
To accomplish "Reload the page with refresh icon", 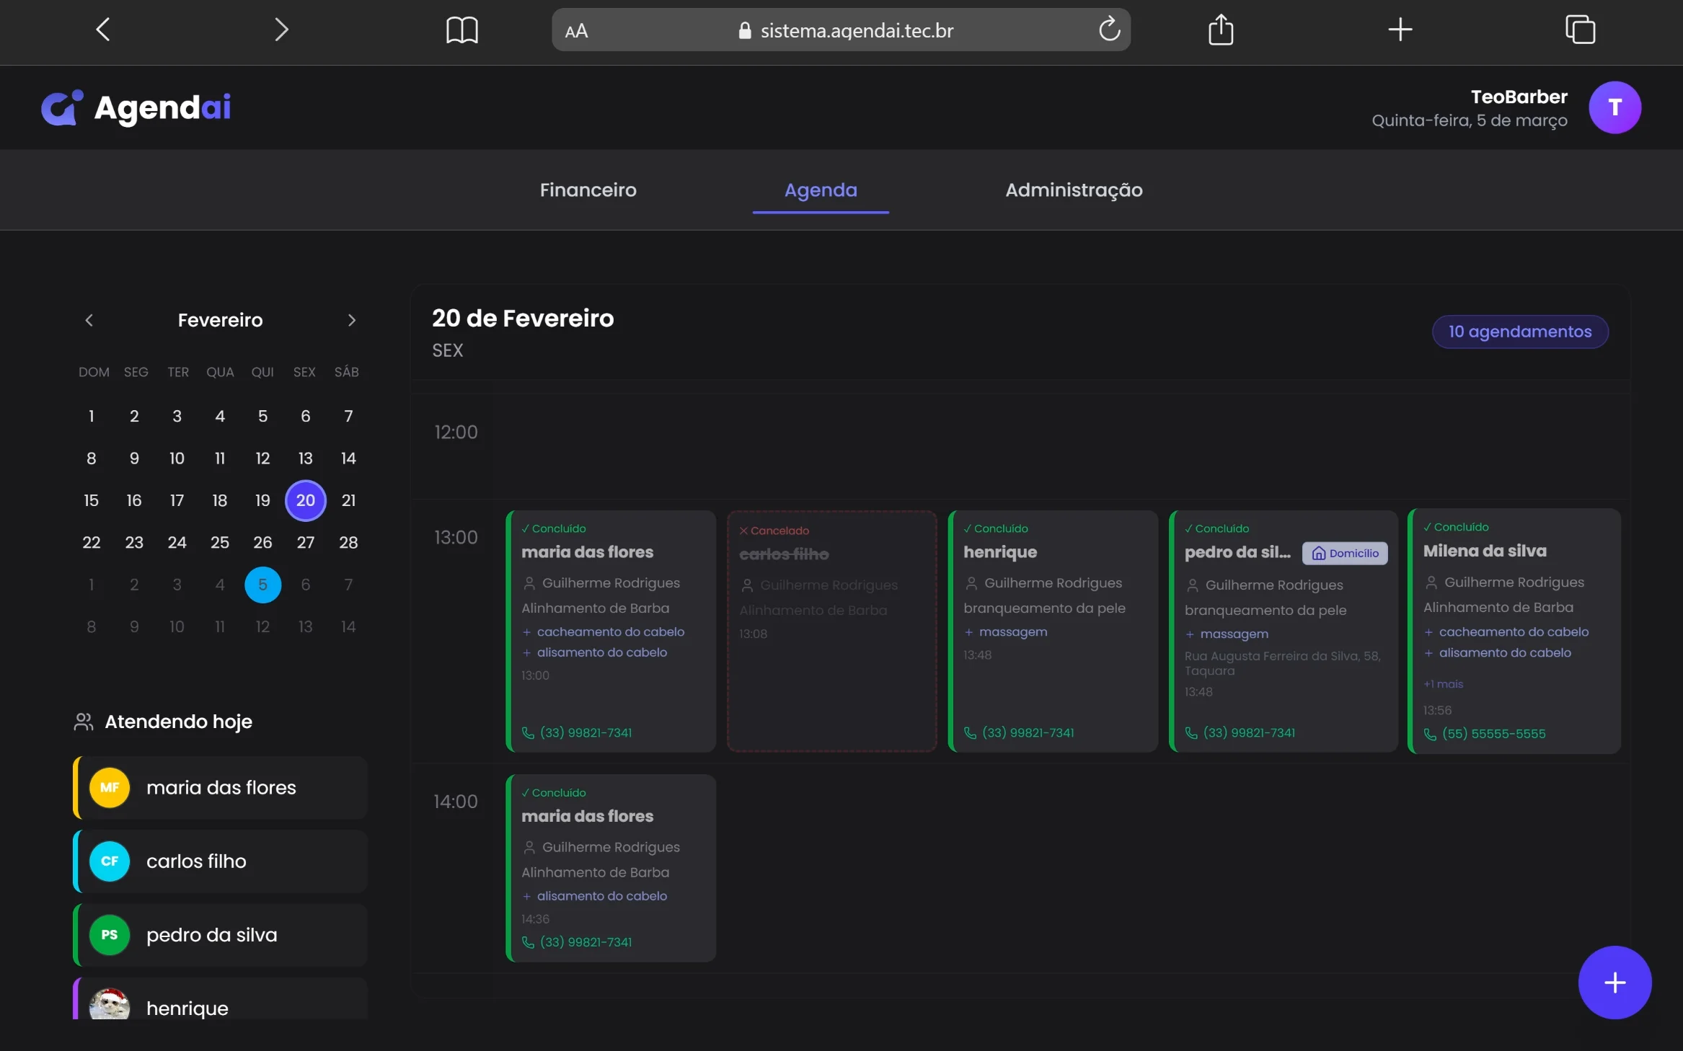I will pyautogui.click(x=1109, y=30).
